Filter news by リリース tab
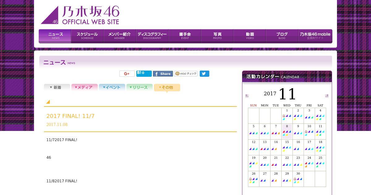 coord(139,87)
